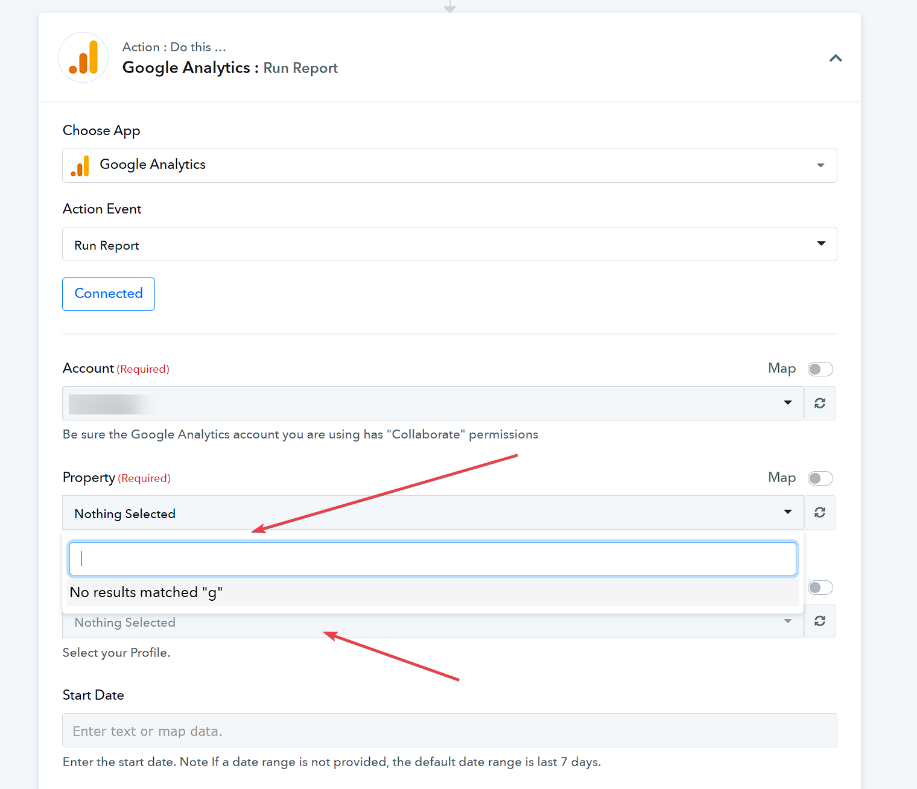Screen dimensions: 917x789
Task: Click the Collaborate permissions help text
Action: 300,434
